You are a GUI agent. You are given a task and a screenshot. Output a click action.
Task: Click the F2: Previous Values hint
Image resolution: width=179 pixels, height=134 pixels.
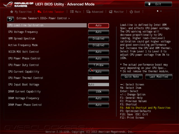133,101
